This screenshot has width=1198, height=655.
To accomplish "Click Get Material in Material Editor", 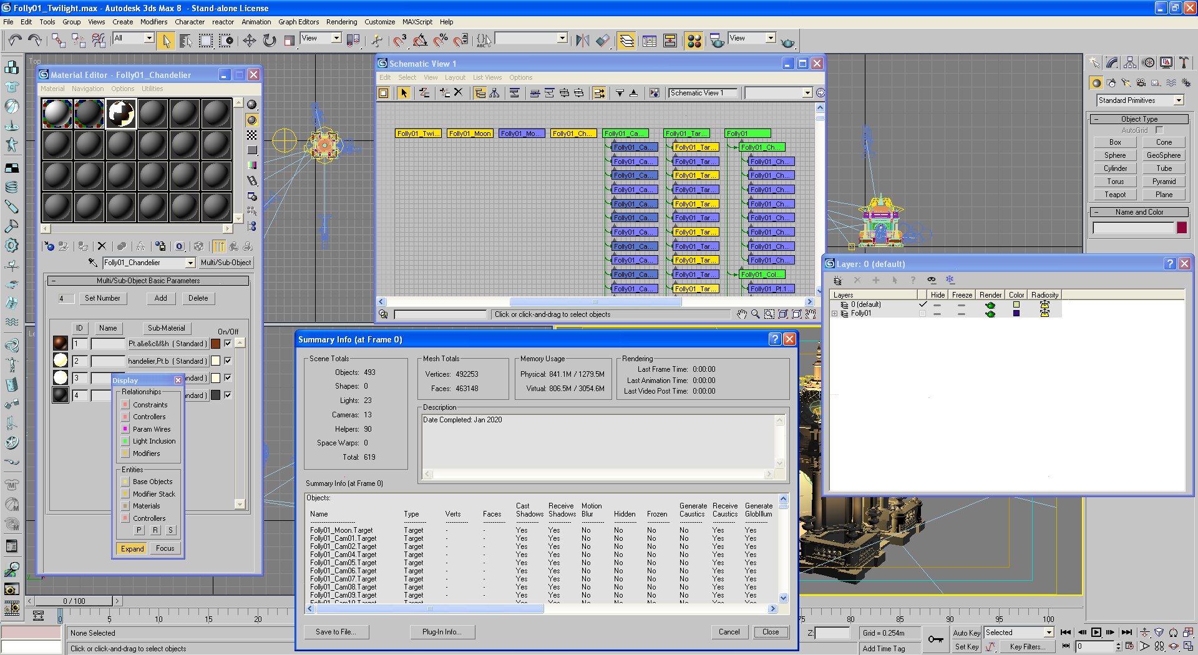I will click(x=49, y=246).
